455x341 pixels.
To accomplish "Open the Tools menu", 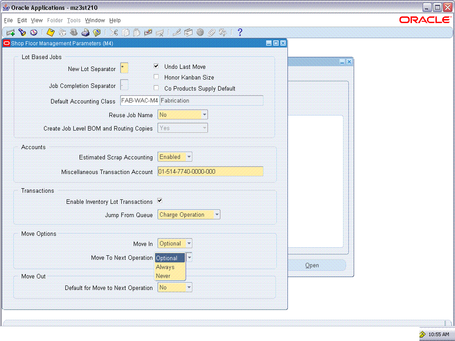I will (x=74, y=20).
